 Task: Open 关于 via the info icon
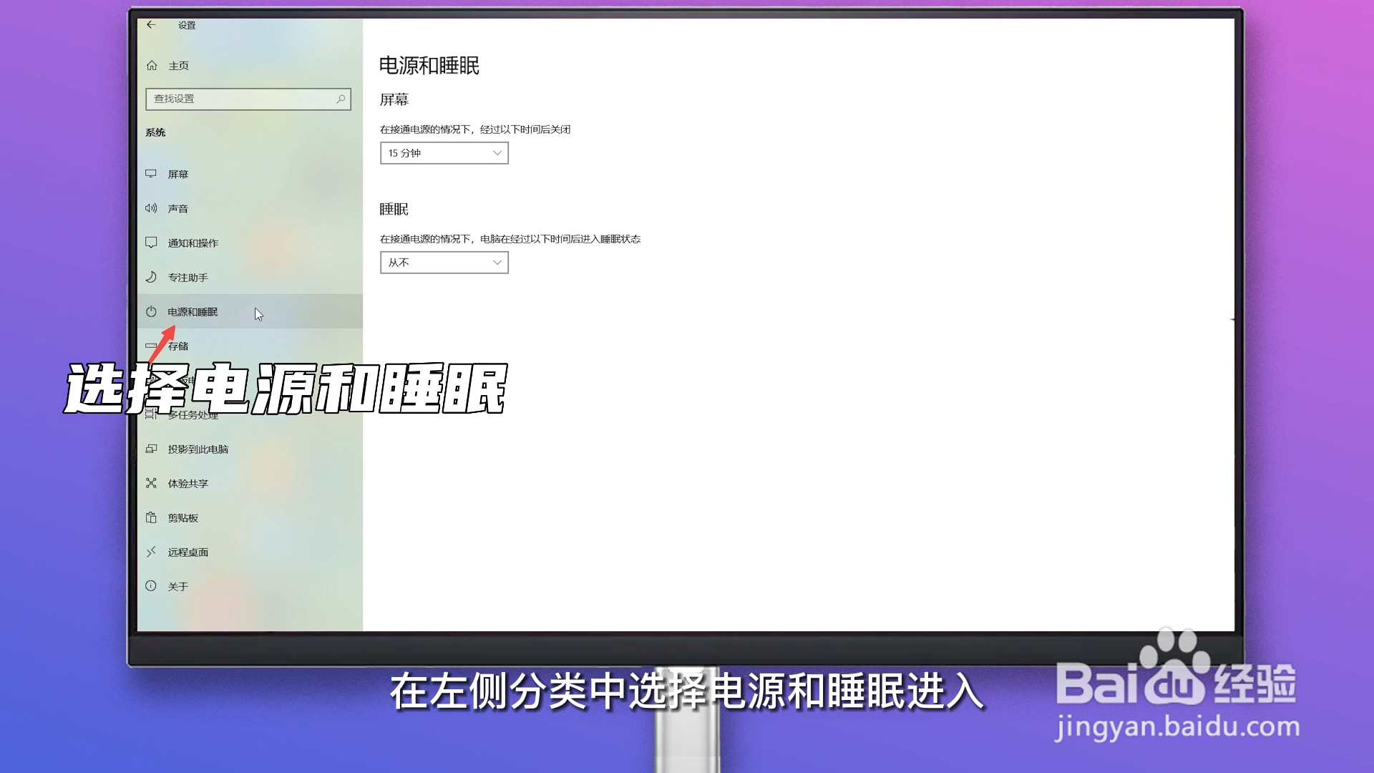151,586
